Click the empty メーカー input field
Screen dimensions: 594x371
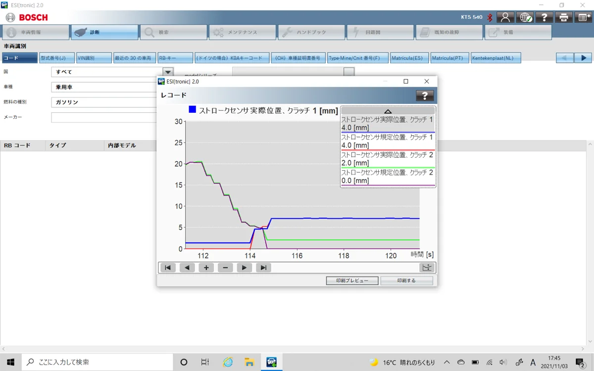104,117
